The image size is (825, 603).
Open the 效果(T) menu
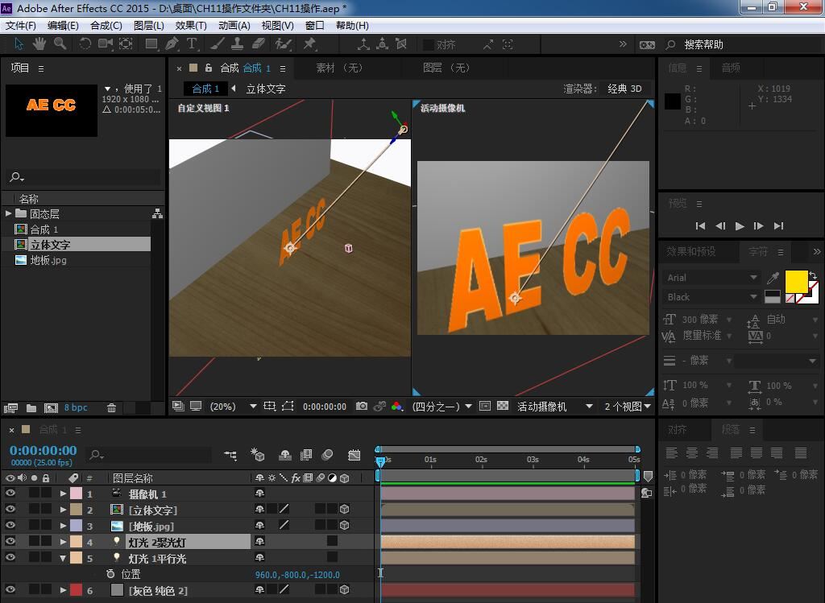[191, 25]
